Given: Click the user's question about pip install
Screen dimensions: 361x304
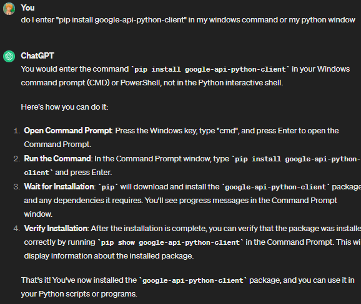Looking at the screenshot, I should tap(188, 20).
